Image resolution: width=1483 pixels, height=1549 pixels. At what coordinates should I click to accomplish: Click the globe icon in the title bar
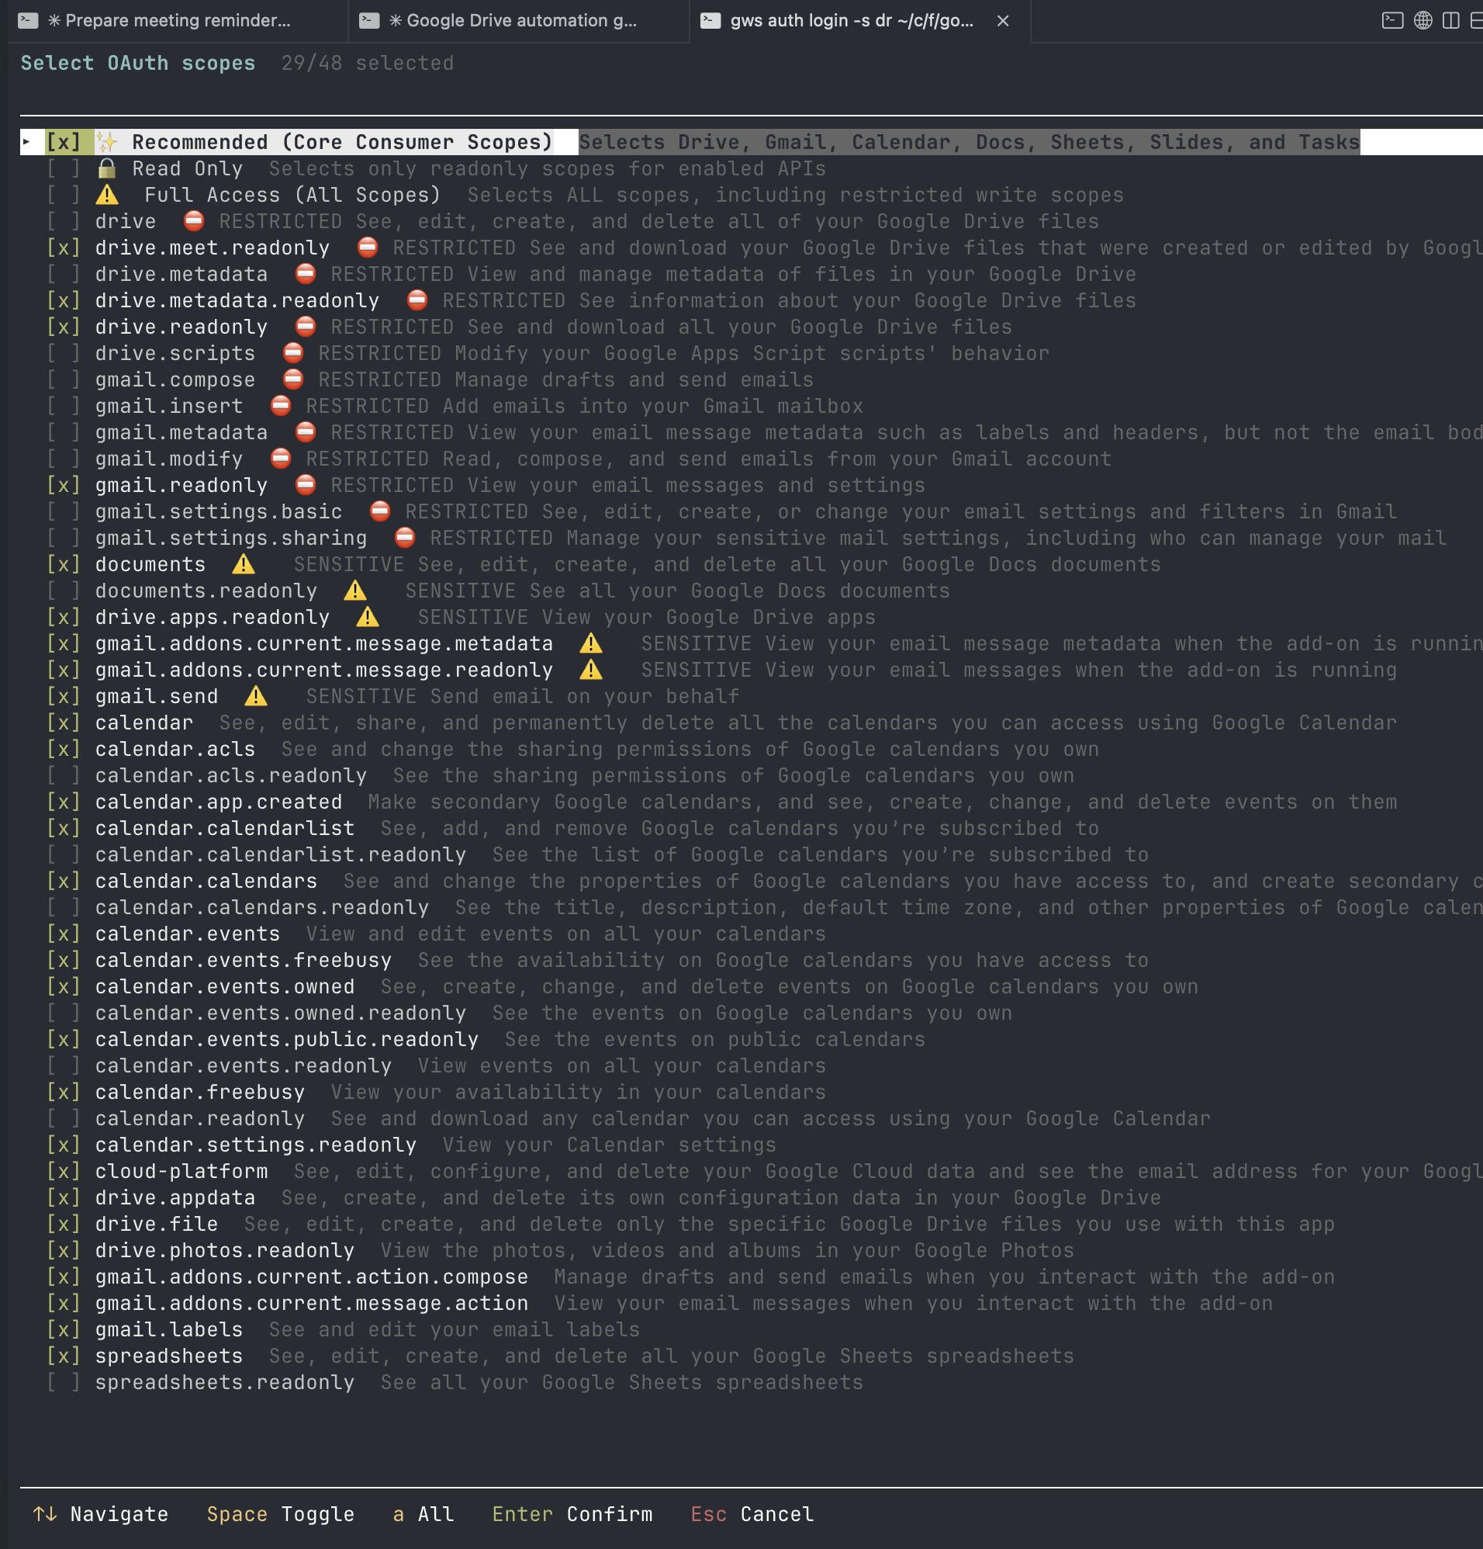coord(1423,20)
